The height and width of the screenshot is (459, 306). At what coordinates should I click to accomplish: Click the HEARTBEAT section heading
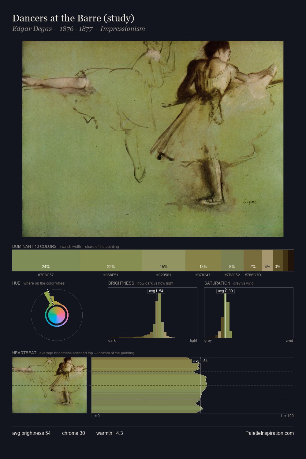point(24,353)
